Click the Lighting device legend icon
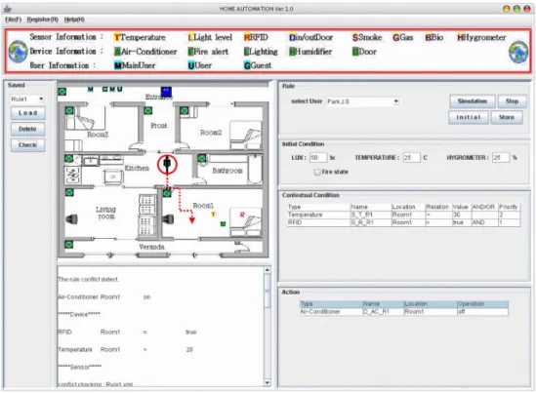This screenshot has width=536, height=393. 247,52
